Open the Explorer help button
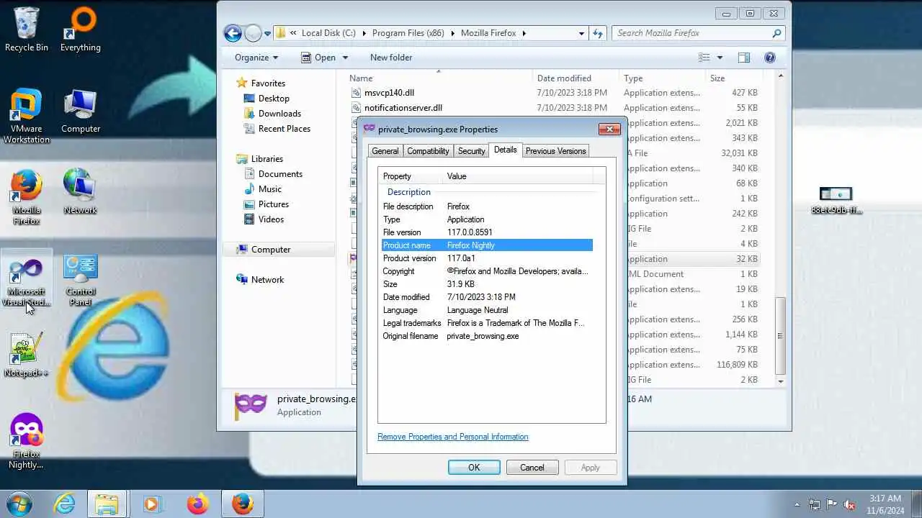 [769, 58]
